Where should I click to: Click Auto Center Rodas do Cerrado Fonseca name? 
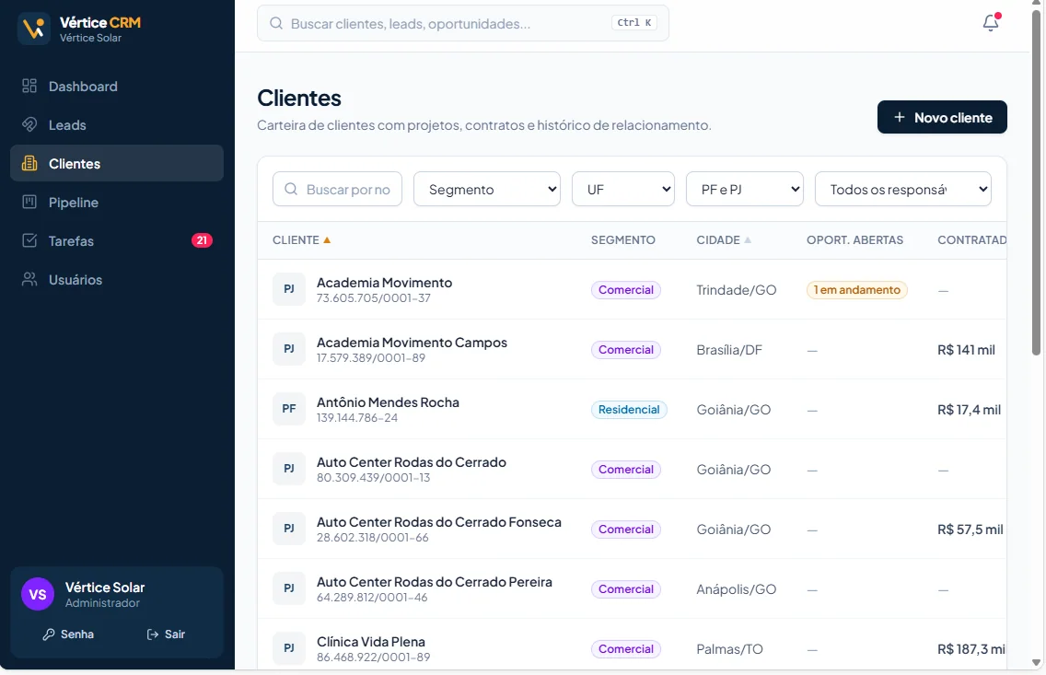439,522
